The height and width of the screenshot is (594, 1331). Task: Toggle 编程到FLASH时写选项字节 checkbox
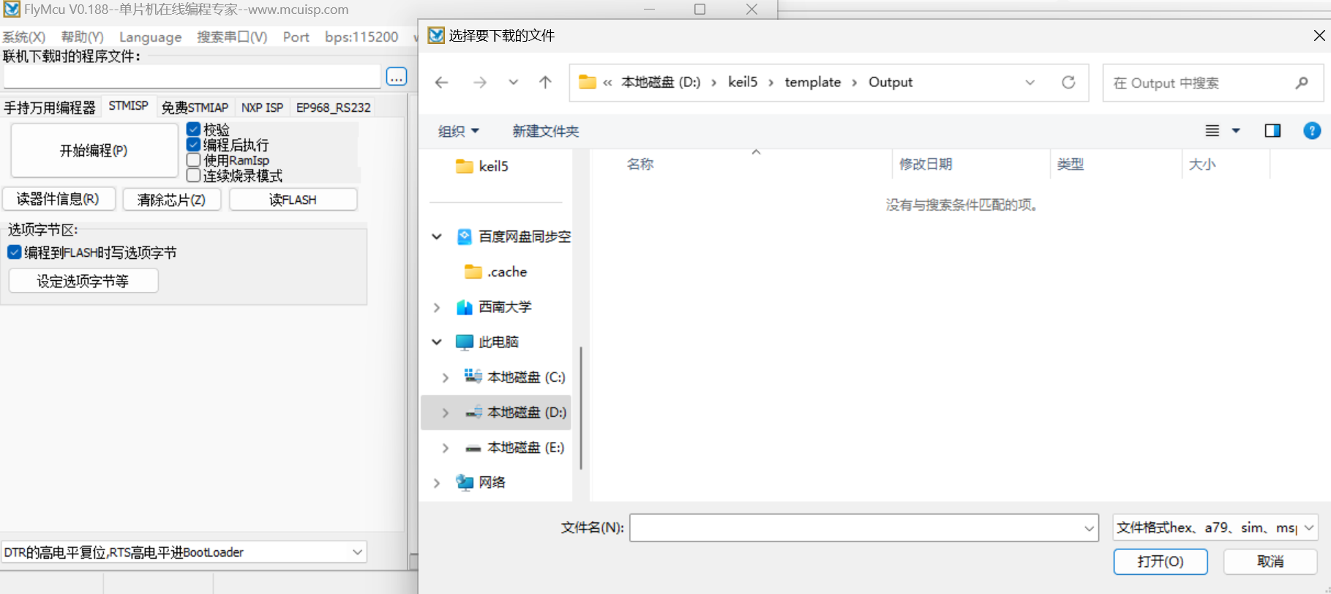(x=15, y=252)
